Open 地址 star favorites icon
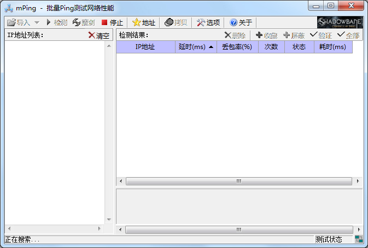This screenshot has width=368, height=248. coord(136,22)
